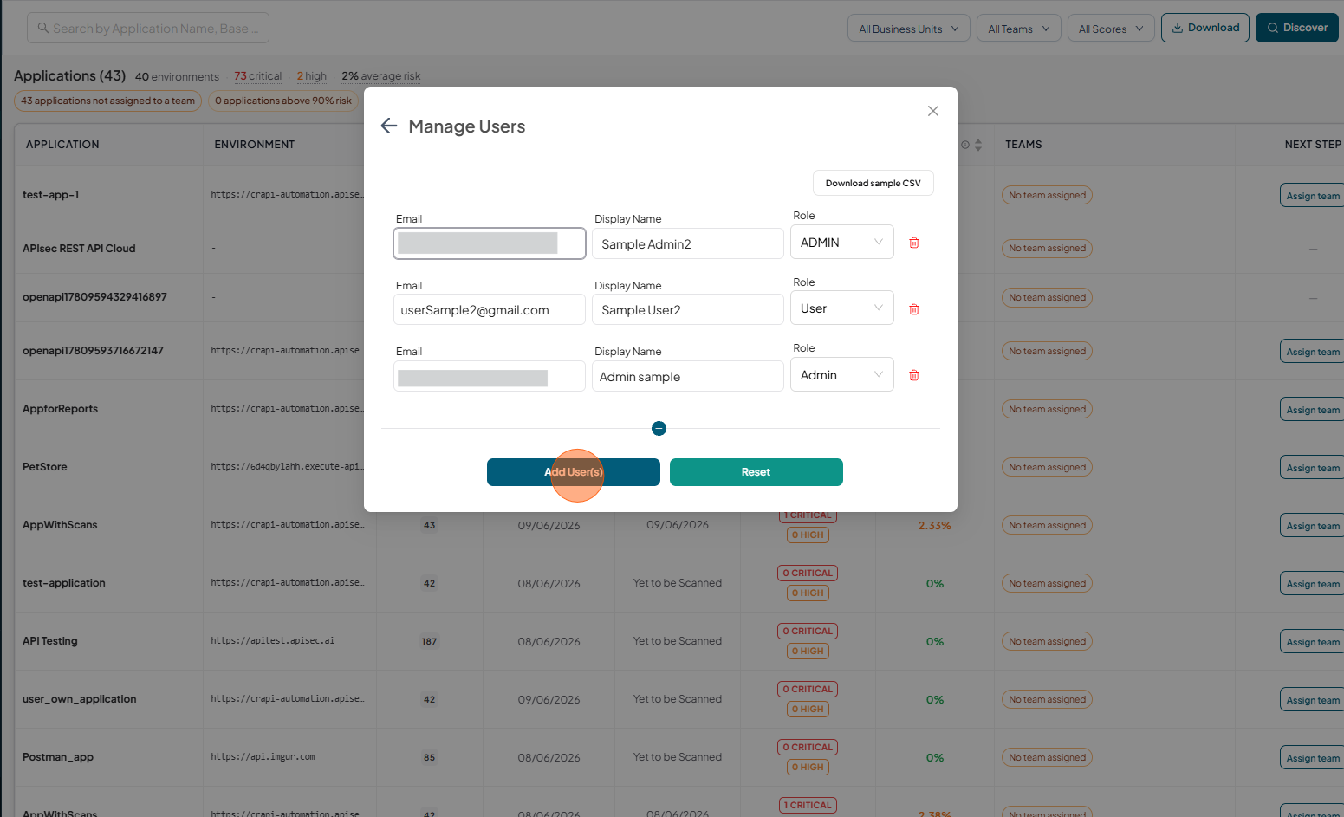Click No team assigned tag for API Testing
The image size is (1344, 817).
1047,641
